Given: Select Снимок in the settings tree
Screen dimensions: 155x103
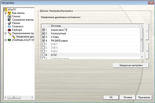Looking at the screenshot, I should 16,16.
